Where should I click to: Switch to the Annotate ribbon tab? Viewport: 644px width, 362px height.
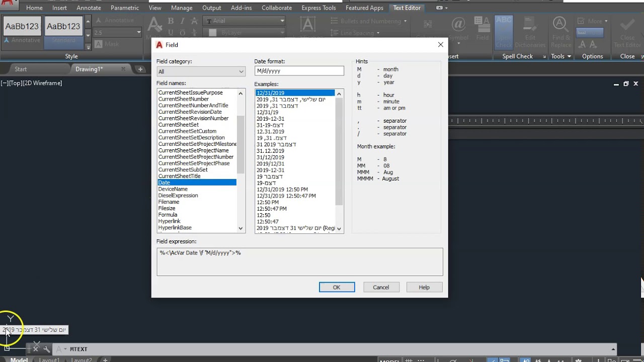tap(89, 8)
